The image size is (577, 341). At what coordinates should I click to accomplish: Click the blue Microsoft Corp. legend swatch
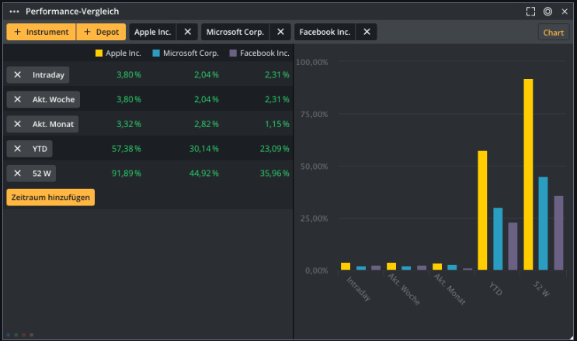(156, 53)
